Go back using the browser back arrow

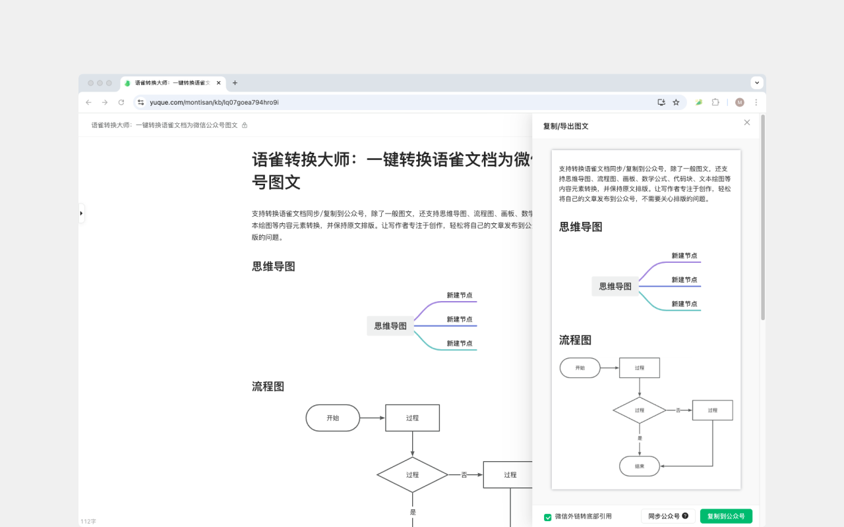[88, 102]
